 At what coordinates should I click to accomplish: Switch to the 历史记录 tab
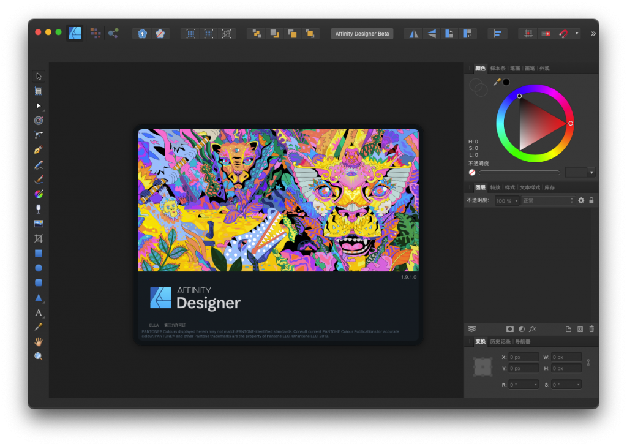point(500,342)
